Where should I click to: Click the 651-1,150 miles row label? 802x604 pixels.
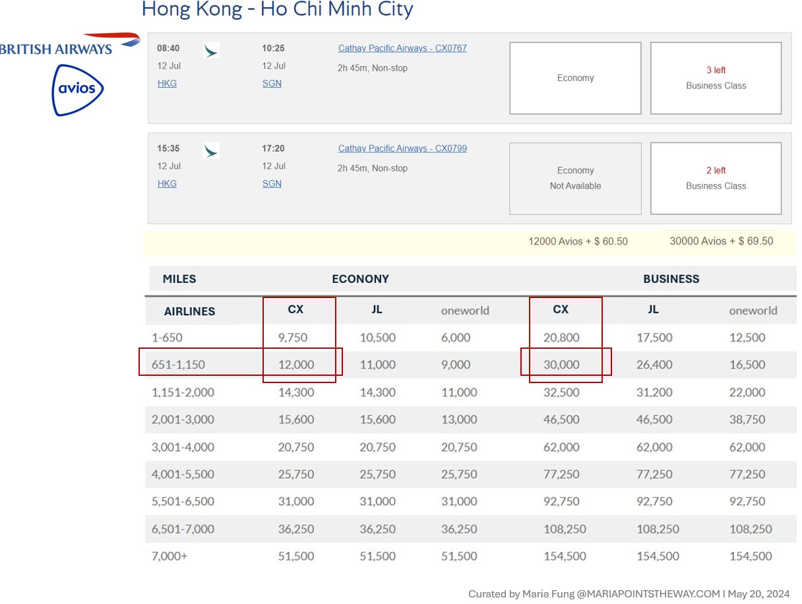[x=178, y=365]
